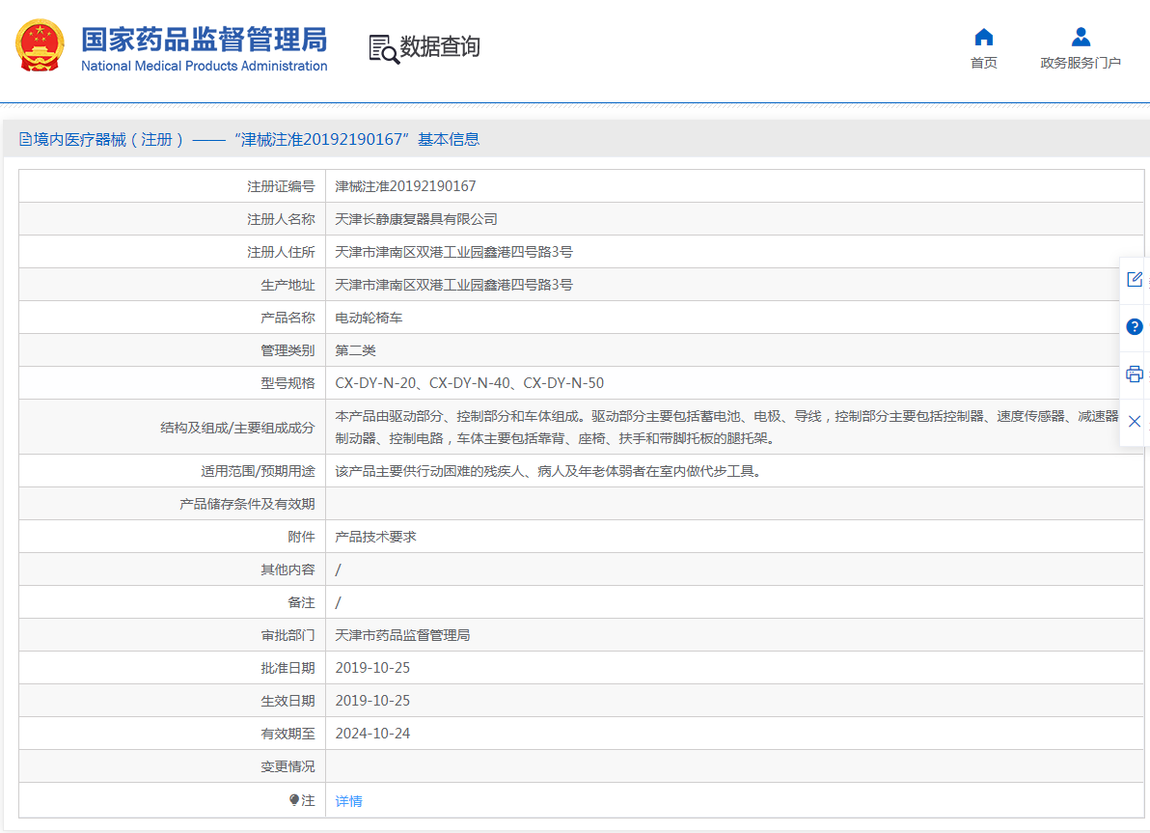The width and height of the screenshot is (1150, 833).
Task: Click National Medical Products Administration text
Action: click(x=204, y=66)
